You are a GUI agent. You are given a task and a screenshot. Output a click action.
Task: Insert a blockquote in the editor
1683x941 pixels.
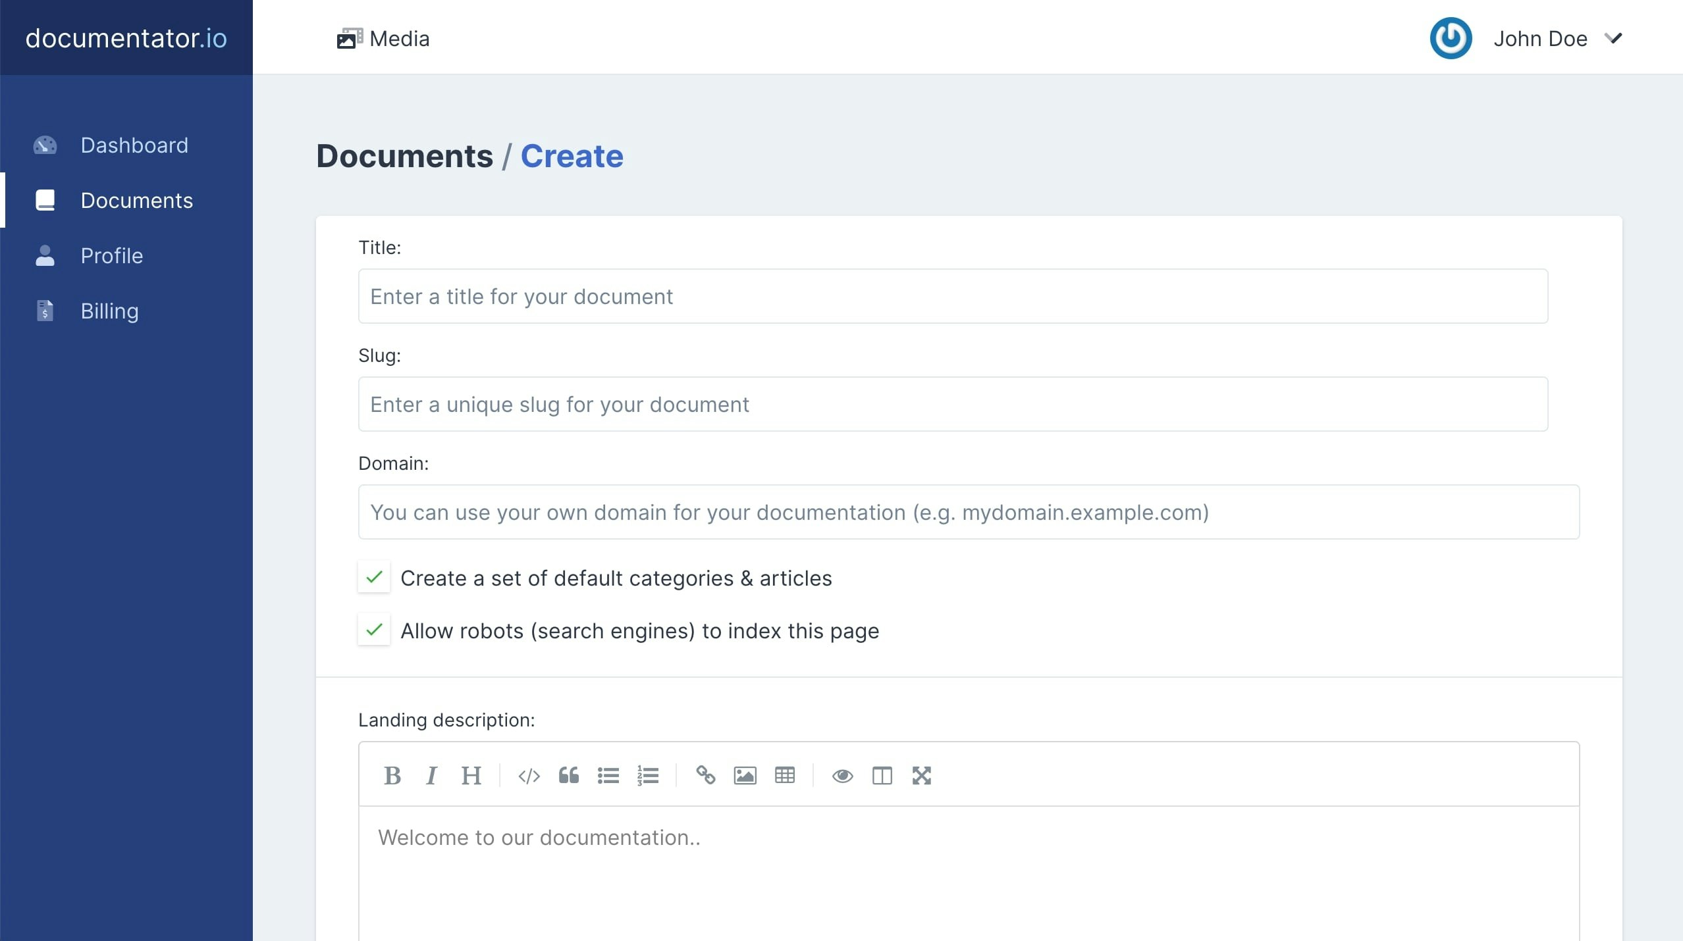pos(568,775)
